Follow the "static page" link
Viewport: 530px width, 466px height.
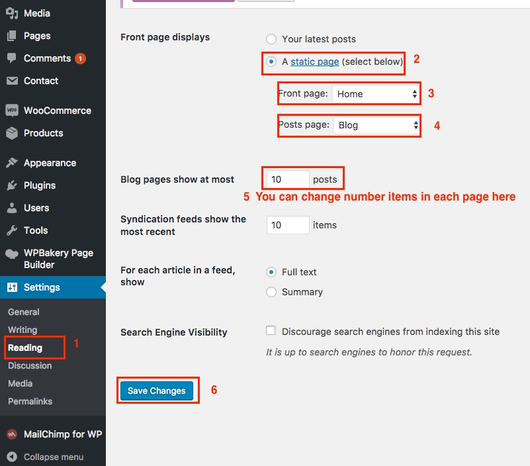pyautogui.click(x=315, y=62)
